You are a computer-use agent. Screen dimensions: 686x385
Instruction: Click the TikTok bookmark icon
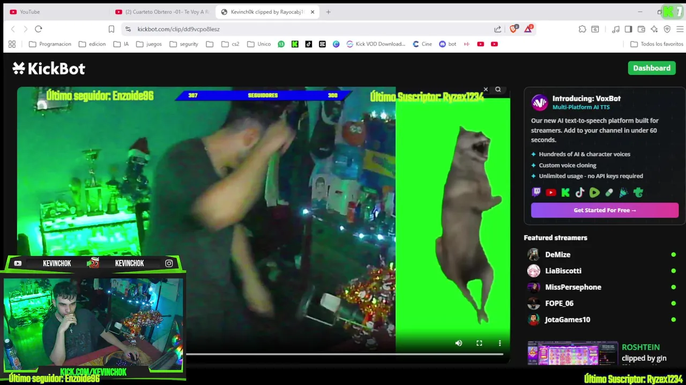[x=309, y=44]
